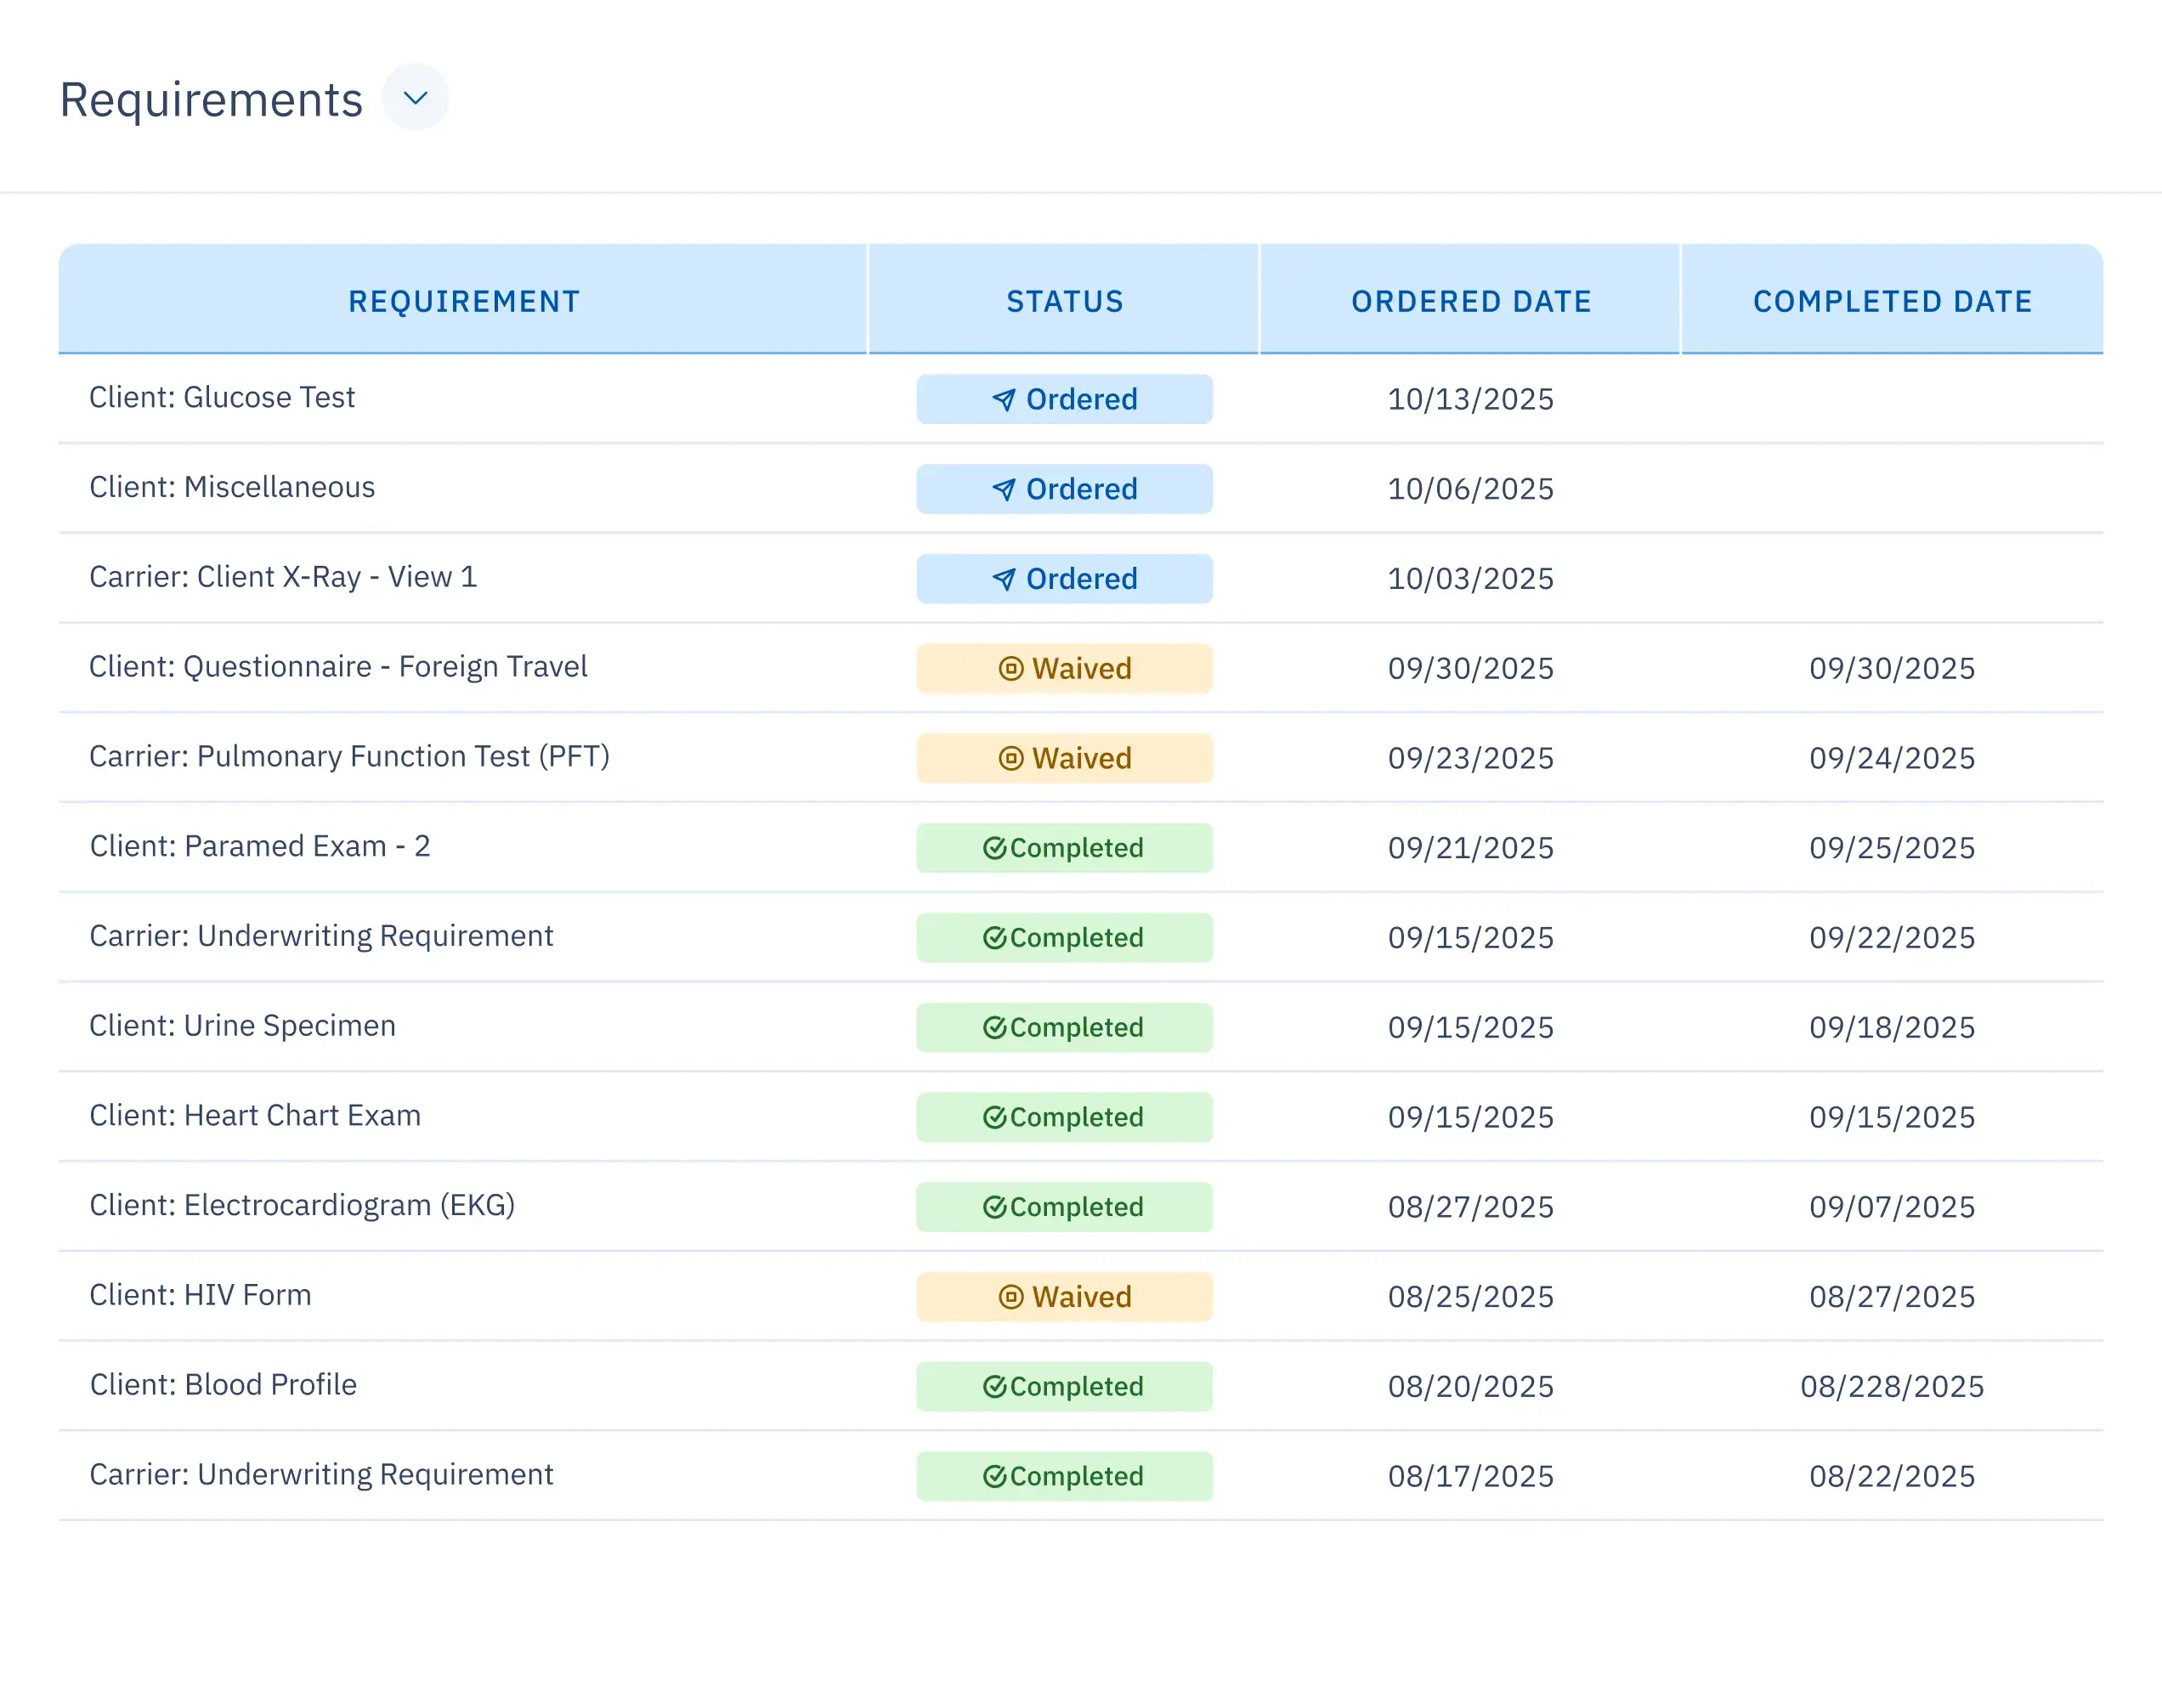The height and width of the screenshot is (1708, 2162).
Task: Click the send icon for Client X-Ray row
Action: click(1004, 579)
